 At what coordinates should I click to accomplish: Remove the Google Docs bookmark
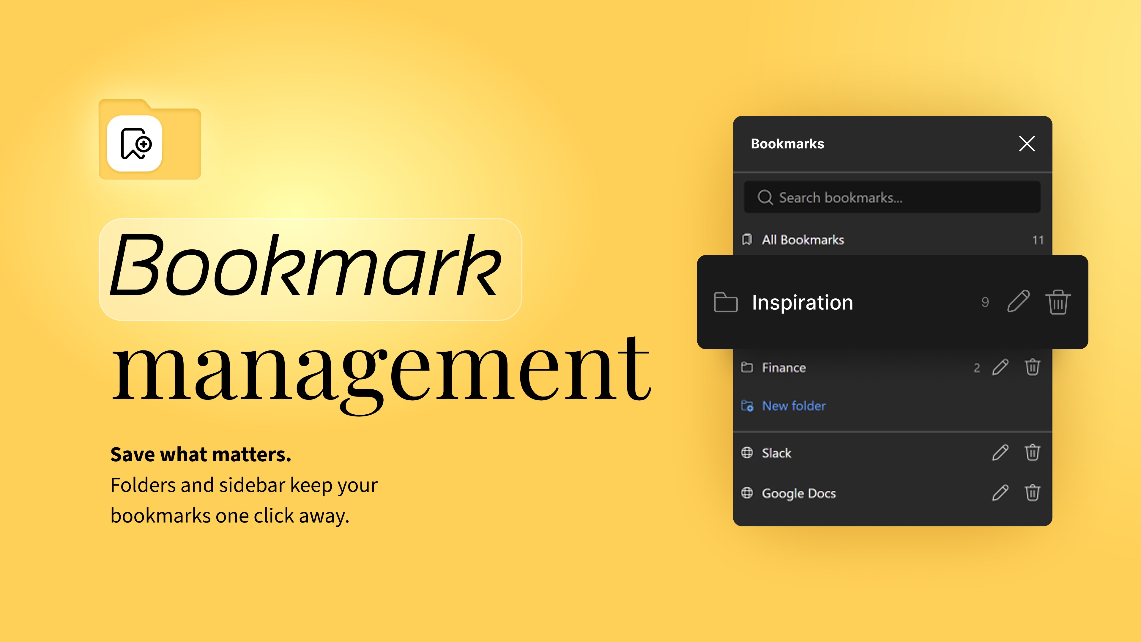1033,492
